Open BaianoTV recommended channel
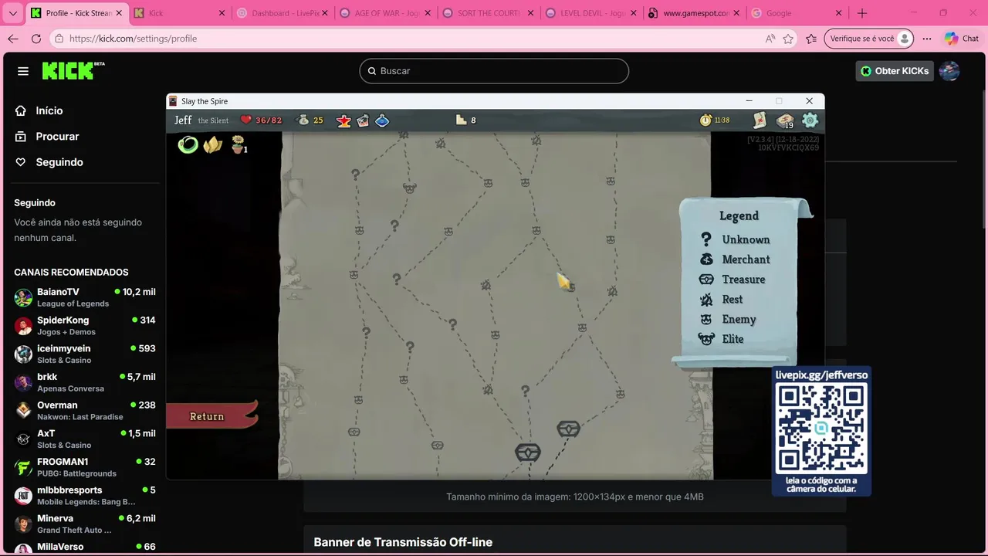The height and width of the screenshot is (556, 988). (85, 297)
